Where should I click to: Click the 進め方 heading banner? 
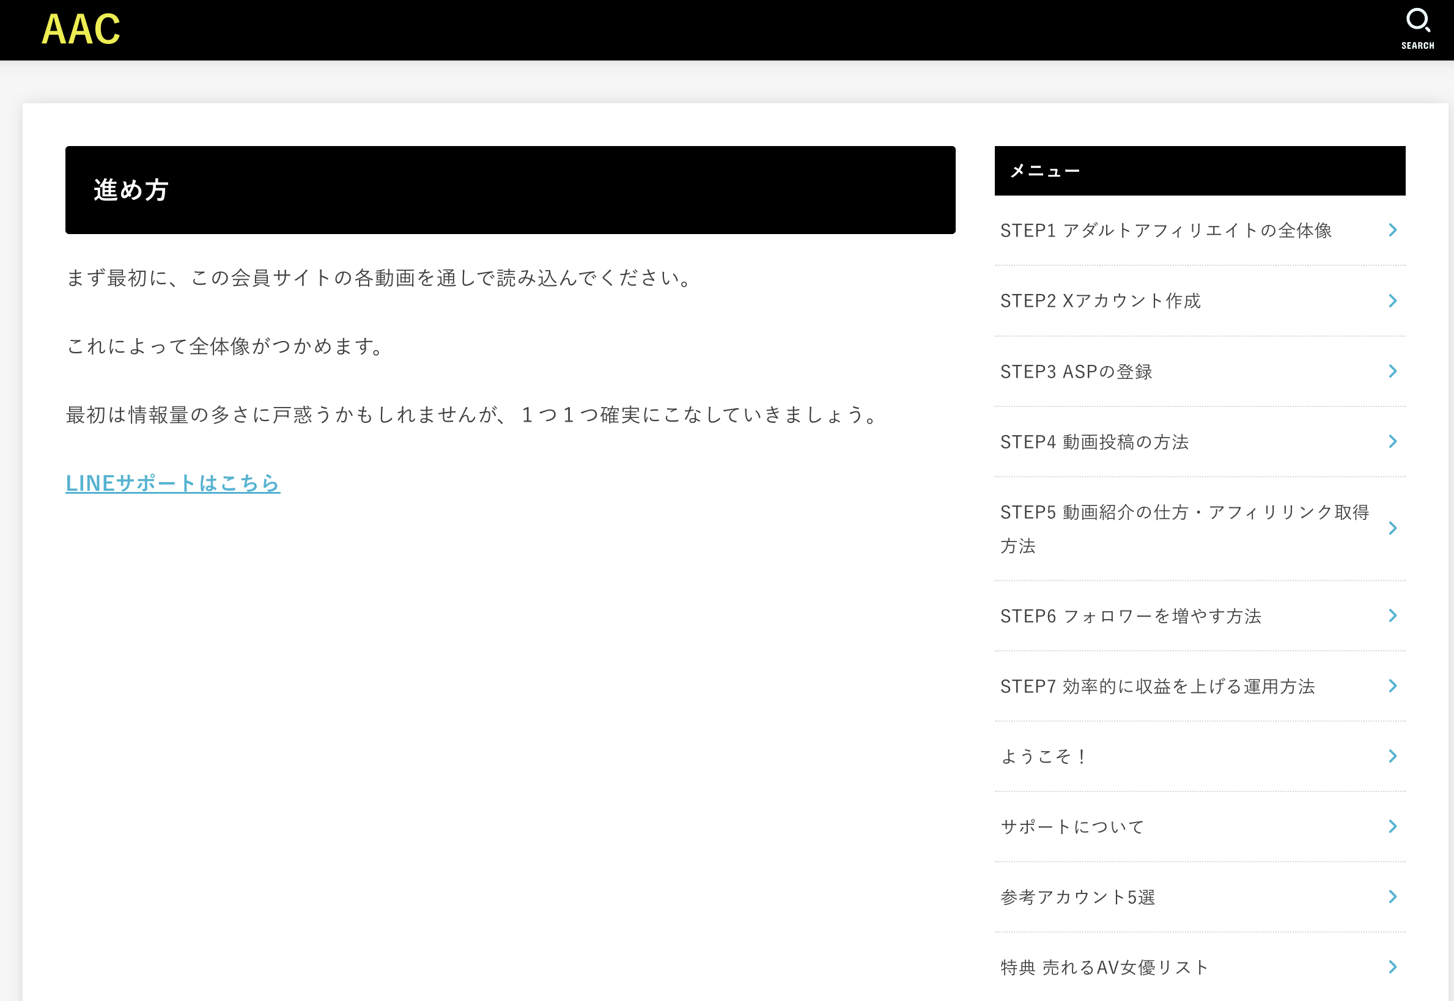[x=509, y=190]
